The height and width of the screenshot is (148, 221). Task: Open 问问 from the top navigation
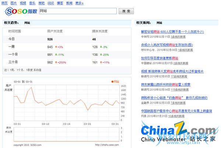coord(51,3)
